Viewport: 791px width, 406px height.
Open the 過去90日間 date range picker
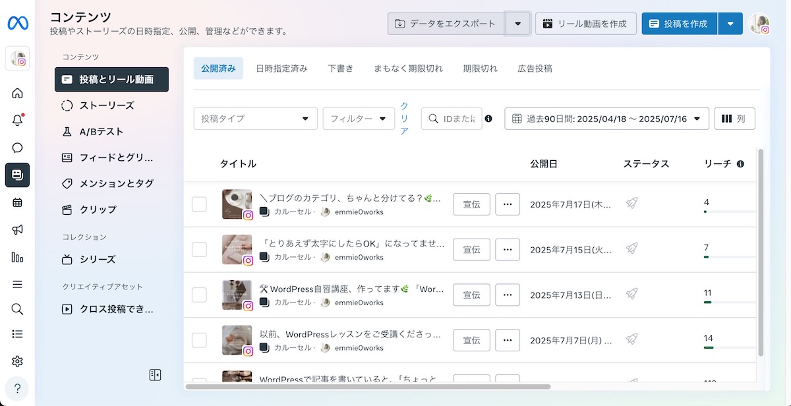click(x=606, y=119)
